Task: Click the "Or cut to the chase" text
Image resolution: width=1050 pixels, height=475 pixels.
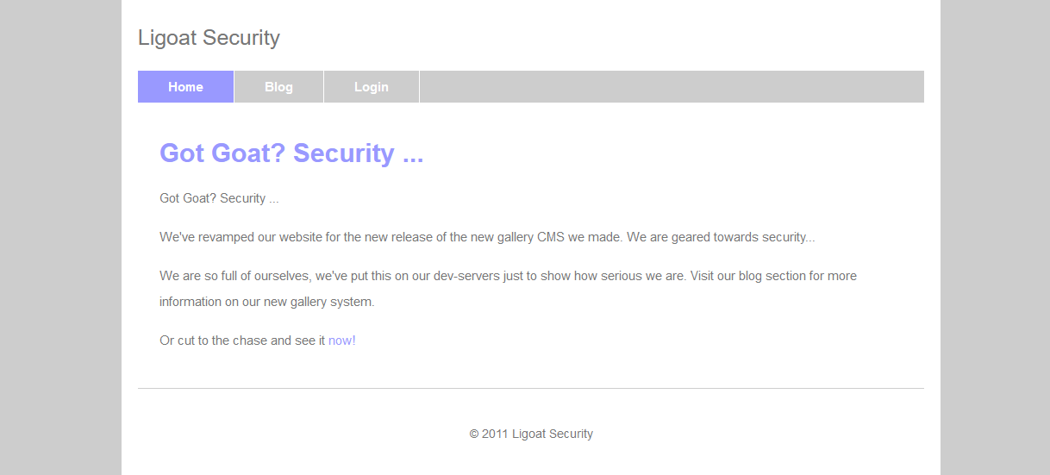Action: (241, 341)
